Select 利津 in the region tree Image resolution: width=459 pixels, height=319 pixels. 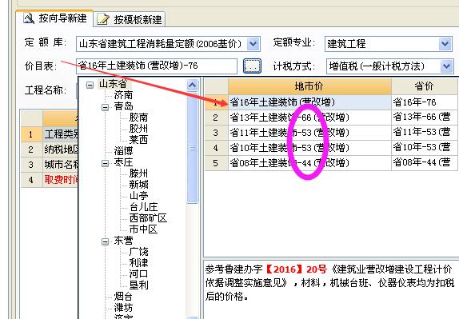tap(138, 263)
